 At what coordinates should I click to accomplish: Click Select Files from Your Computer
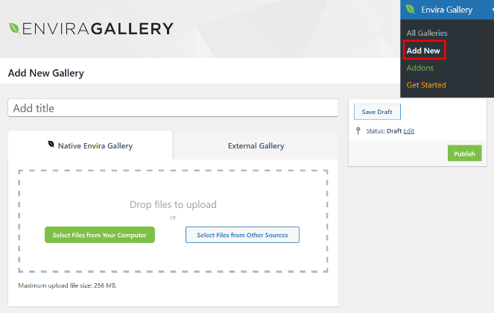click(x=99, y=235)
